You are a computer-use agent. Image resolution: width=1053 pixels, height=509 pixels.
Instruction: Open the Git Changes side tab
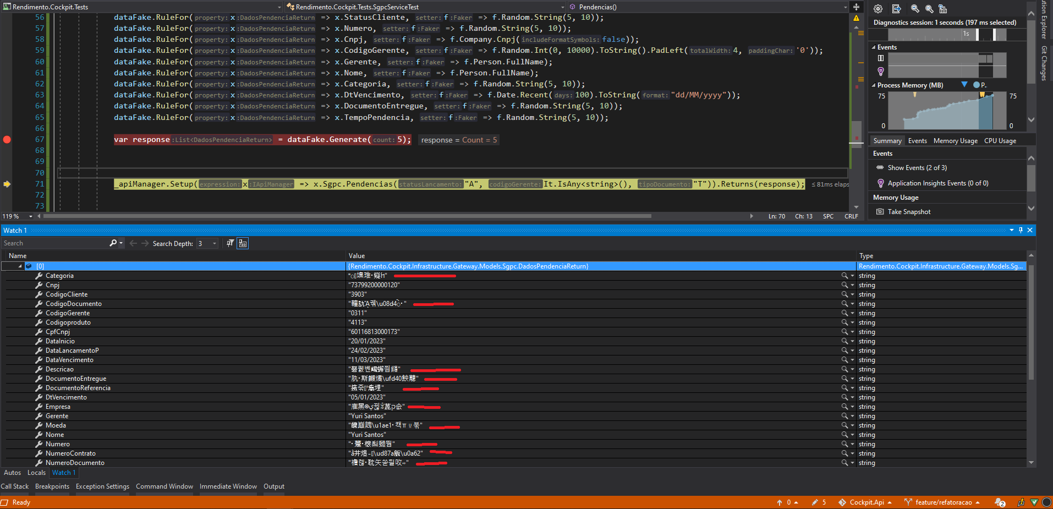(1044, 63)
